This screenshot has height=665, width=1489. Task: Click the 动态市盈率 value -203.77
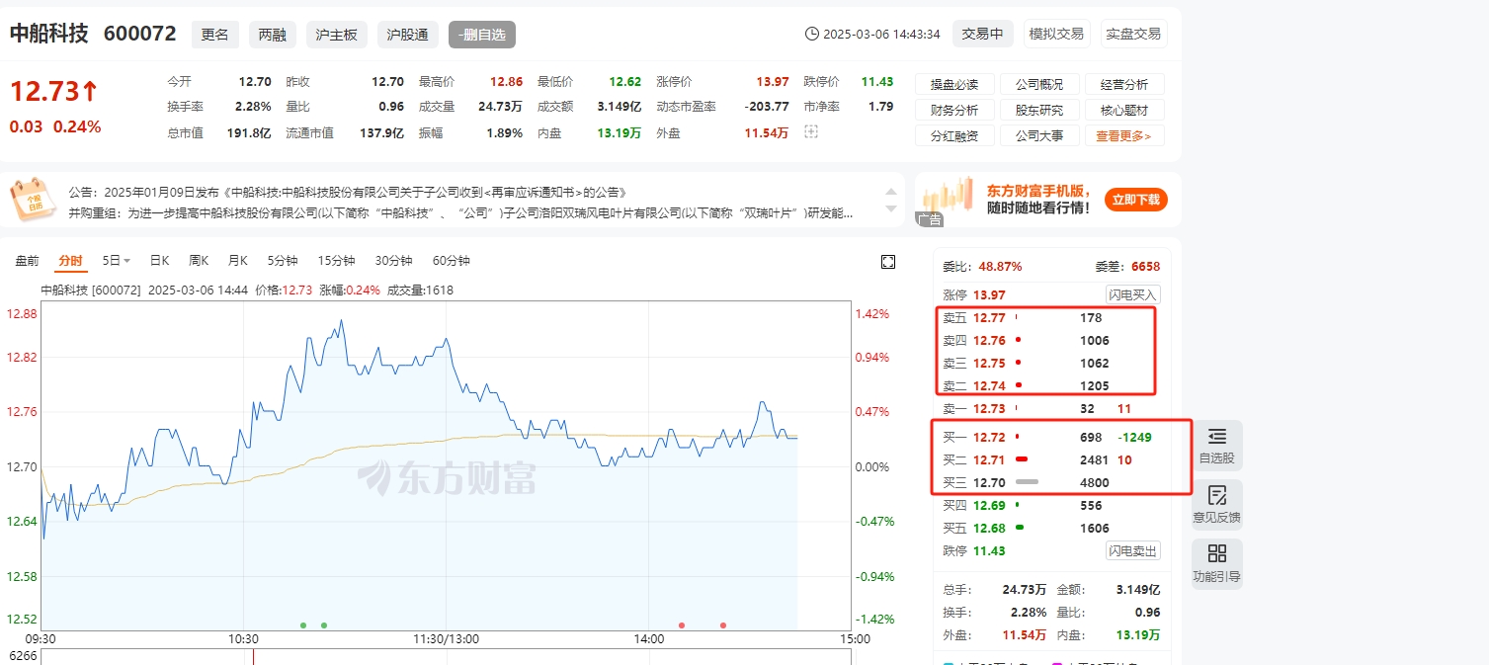(x=767, y=107)
